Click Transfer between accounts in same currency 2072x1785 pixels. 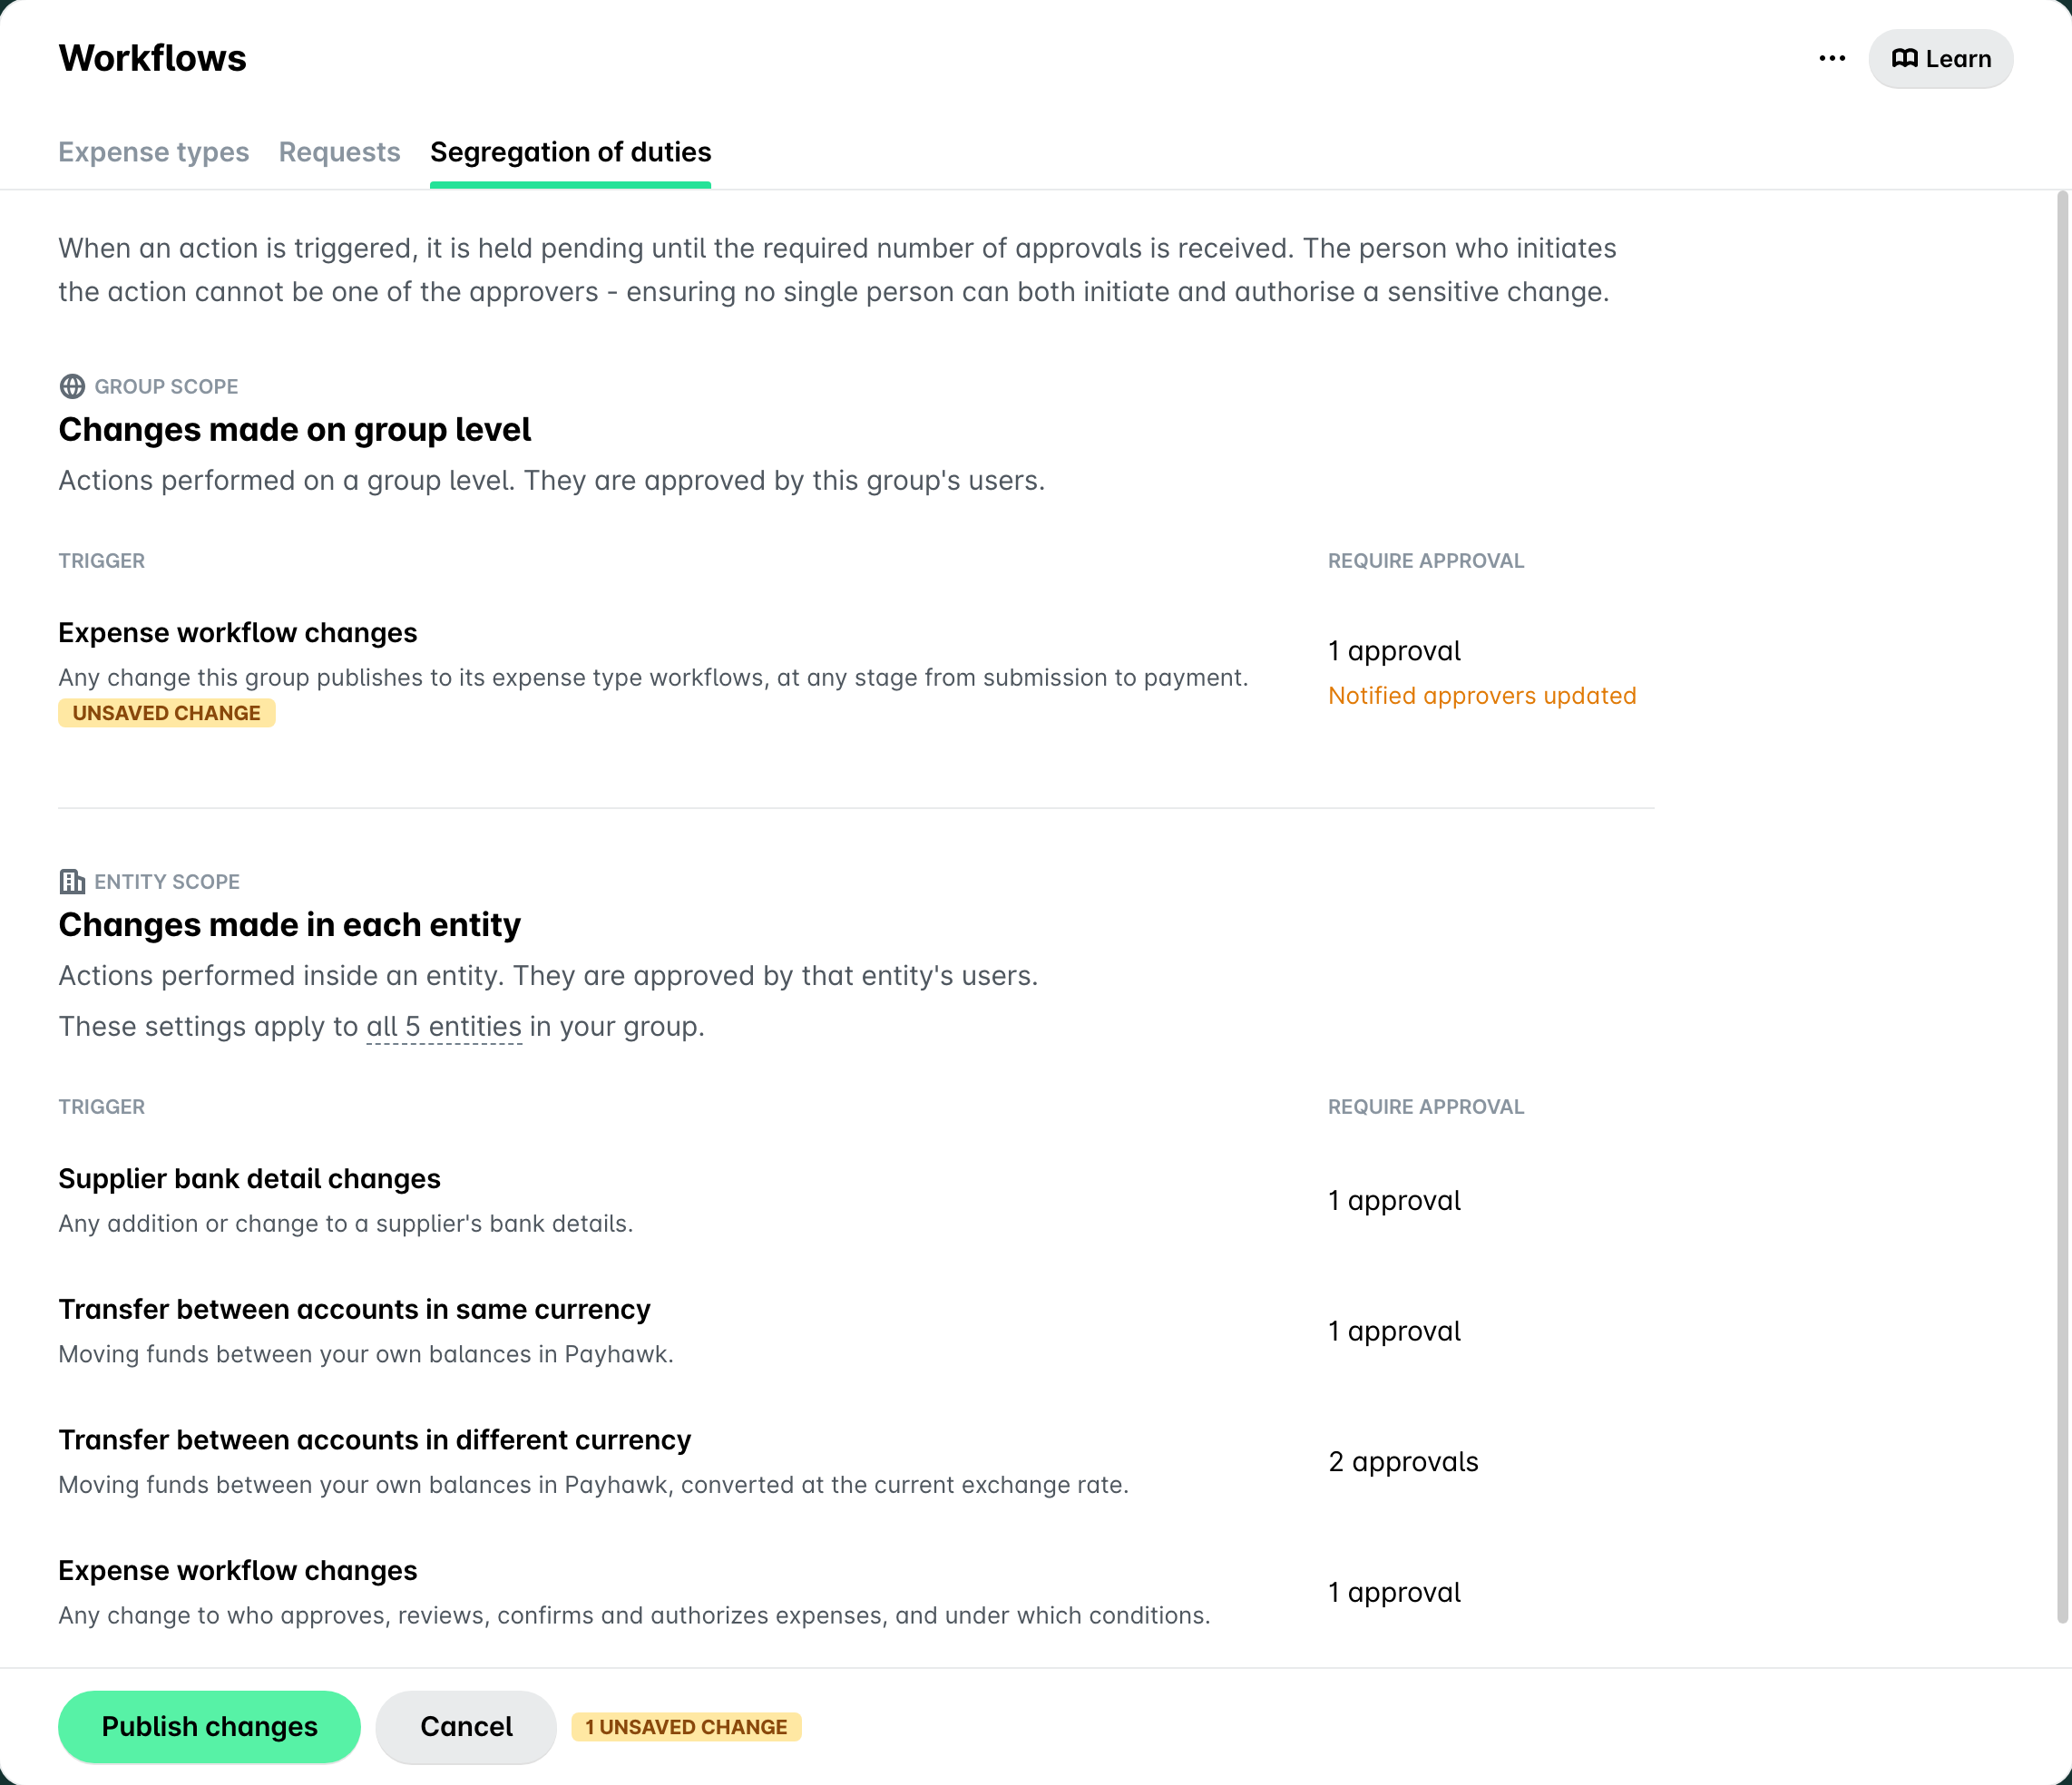point(354,1309)
